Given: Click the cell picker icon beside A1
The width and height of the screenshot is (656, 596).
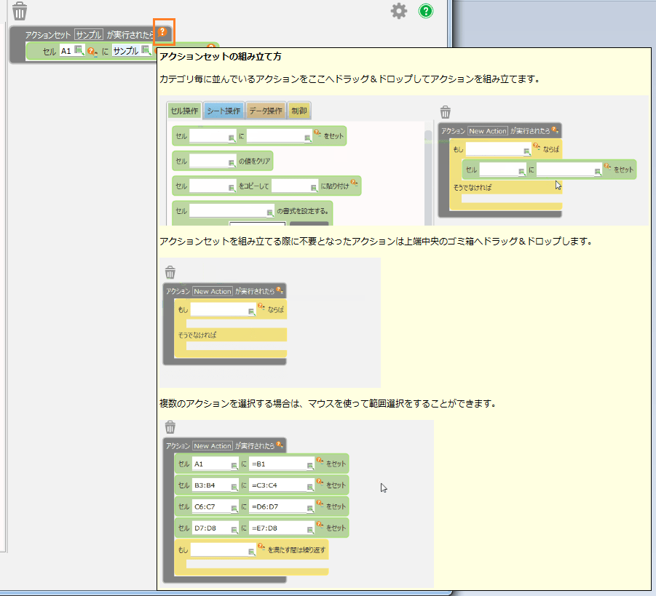Looking at the screenshot, I should click(79, 51).
